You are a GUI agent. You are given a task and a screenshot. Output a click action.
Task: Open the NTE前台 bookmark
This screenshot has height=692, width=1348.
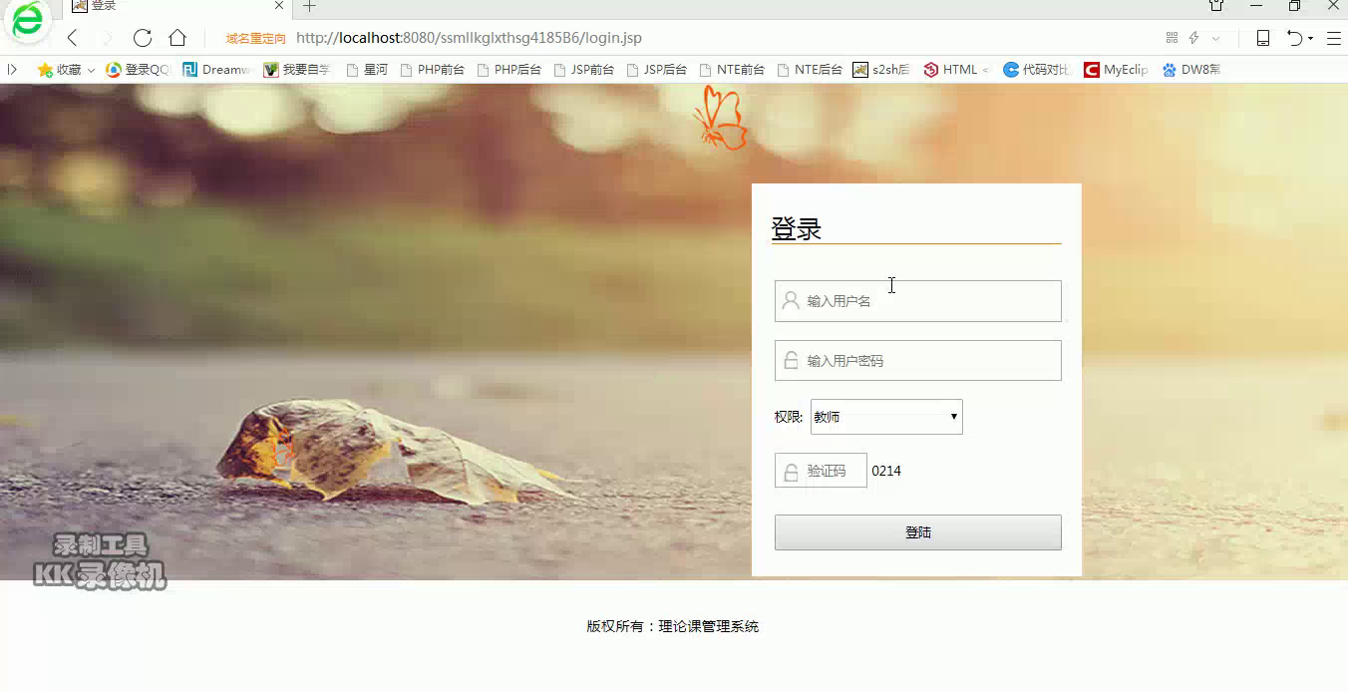point(732,70)
